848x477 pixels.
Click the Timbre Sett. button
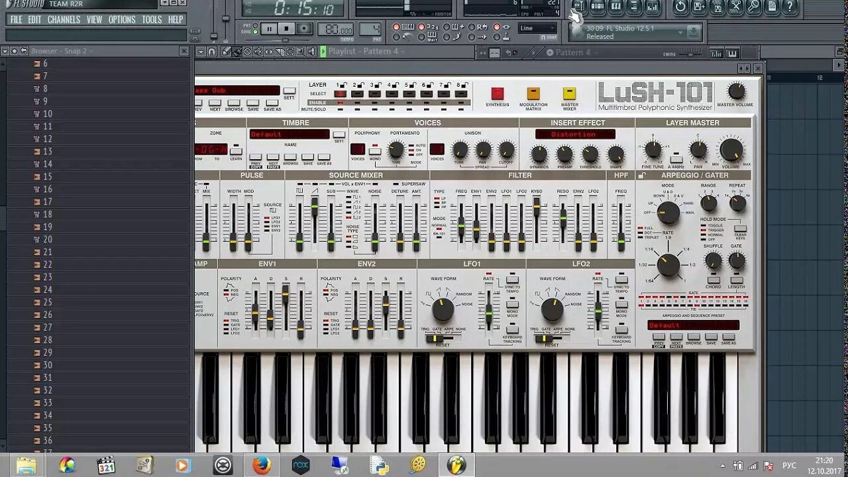(x=339, y=135)
